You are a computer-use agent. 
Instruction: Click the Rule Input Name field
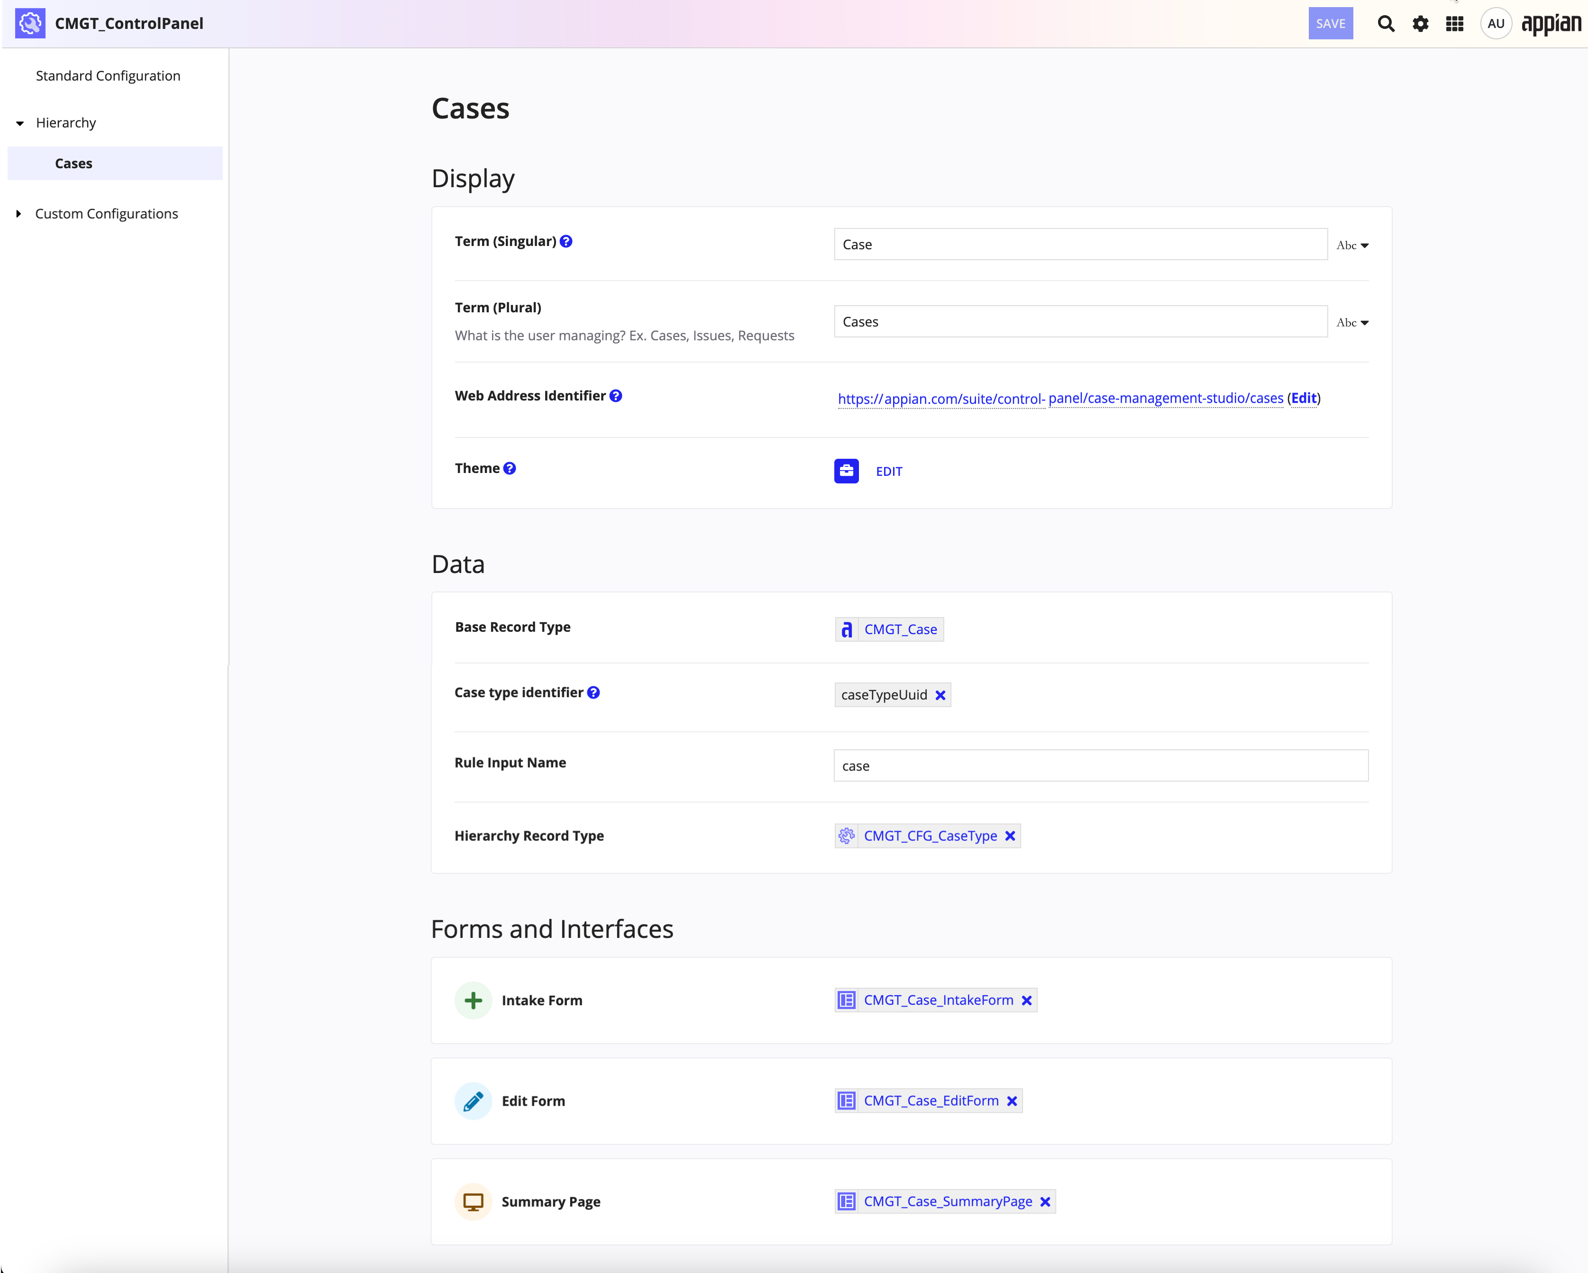click(1101, 766)
